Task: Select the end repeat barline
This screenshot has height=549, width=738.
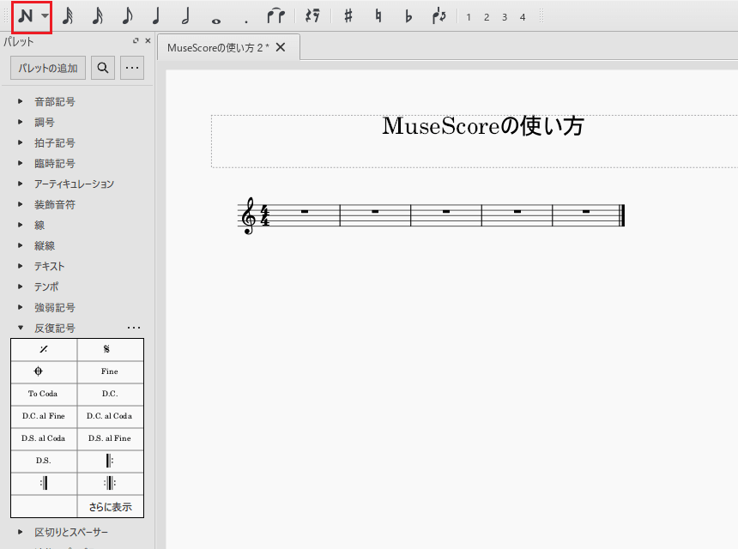Action: [44, 483]
